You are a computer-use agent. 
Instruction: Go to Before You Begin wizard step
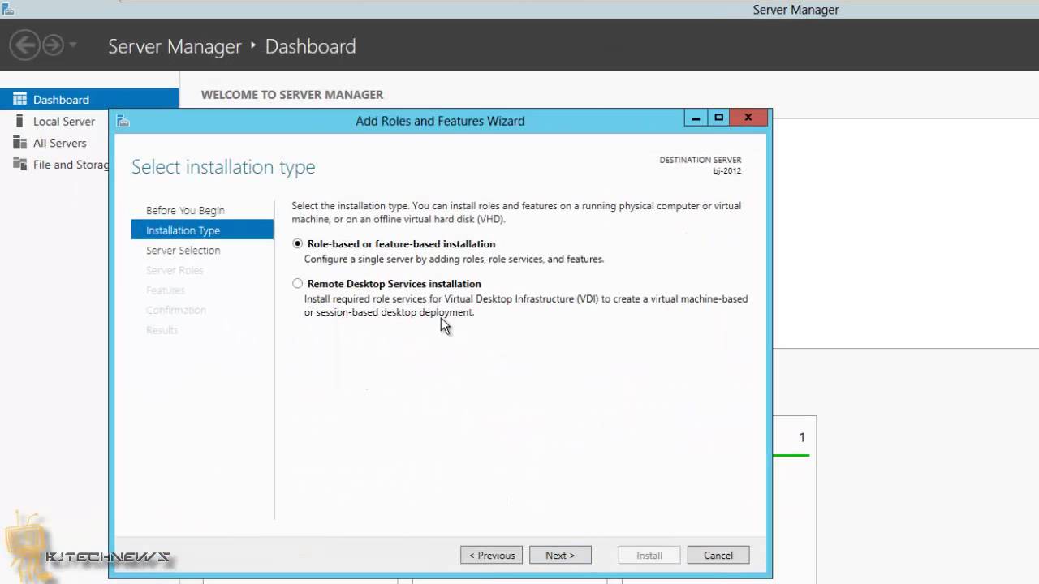coord(185,210)
